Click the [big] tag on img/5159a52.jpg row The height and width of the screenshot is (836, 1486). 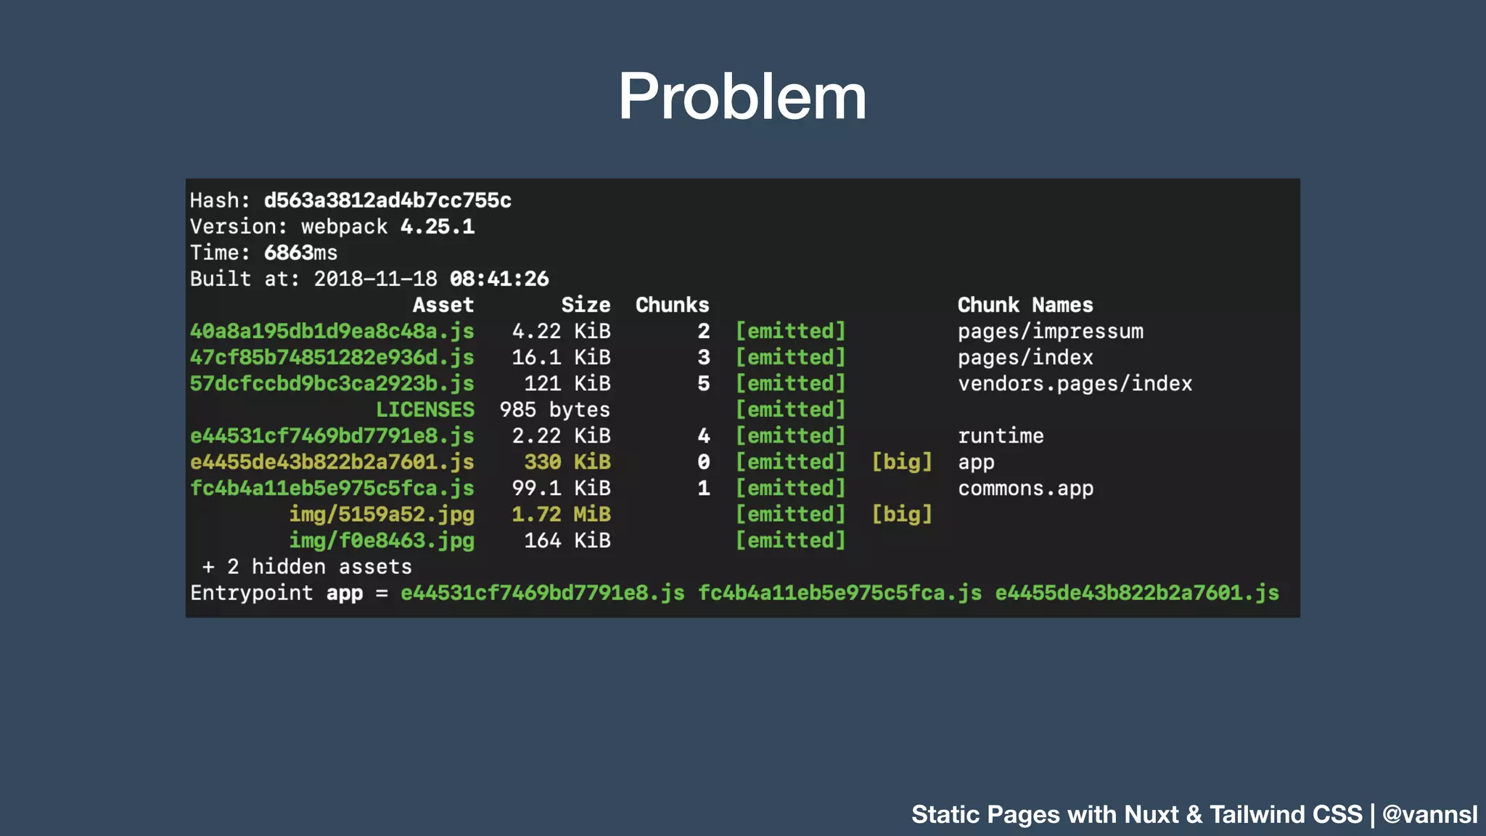coord(902,514)
